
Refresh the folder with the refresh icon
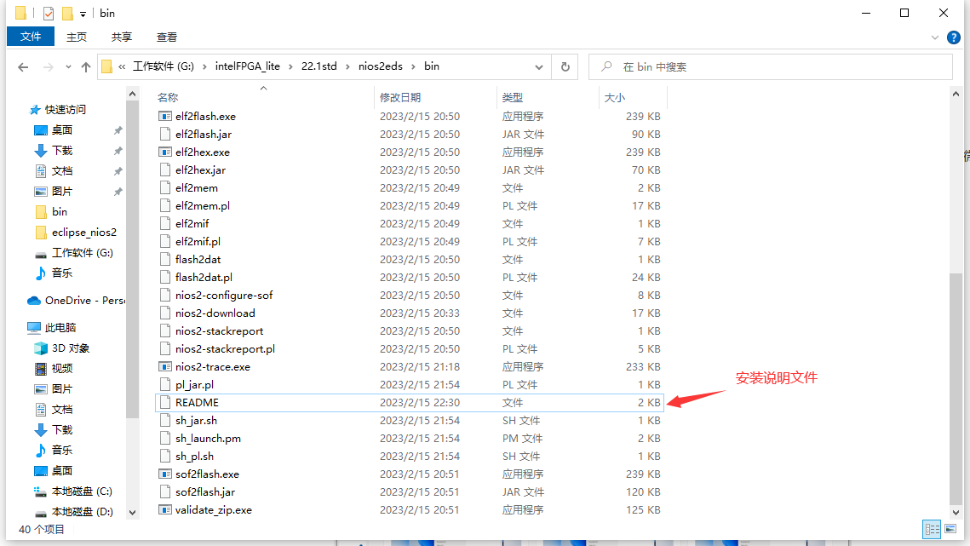click(565, 66)
